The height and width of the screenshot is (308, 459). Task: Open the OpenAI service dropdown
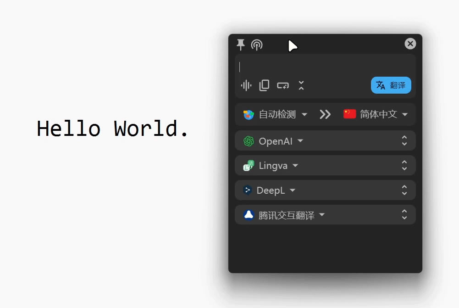273,141
